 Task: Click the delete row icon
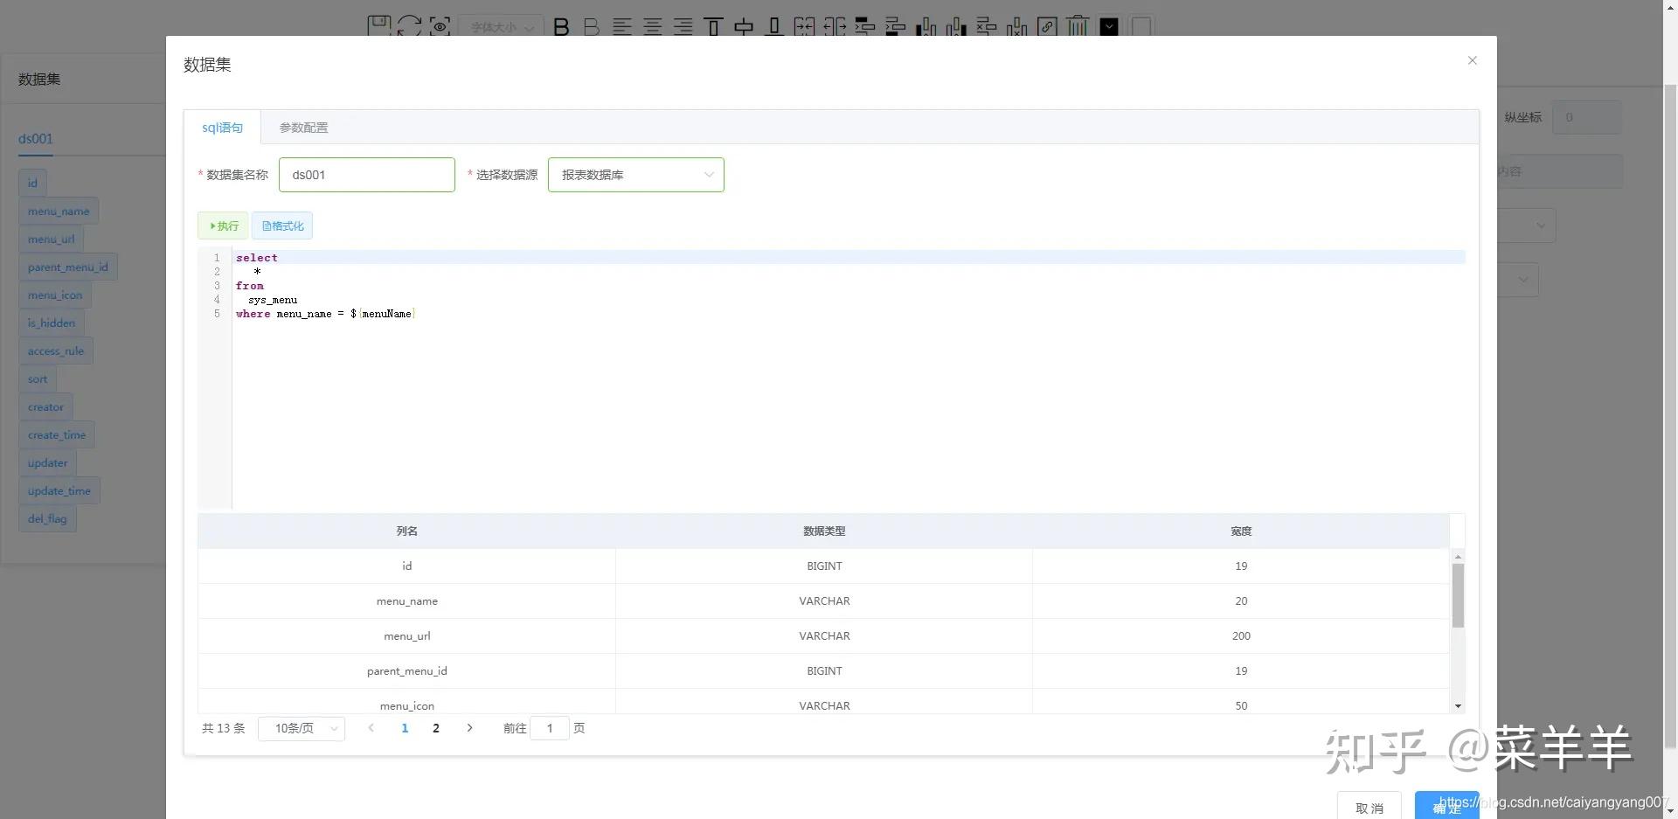click(987, 26)
